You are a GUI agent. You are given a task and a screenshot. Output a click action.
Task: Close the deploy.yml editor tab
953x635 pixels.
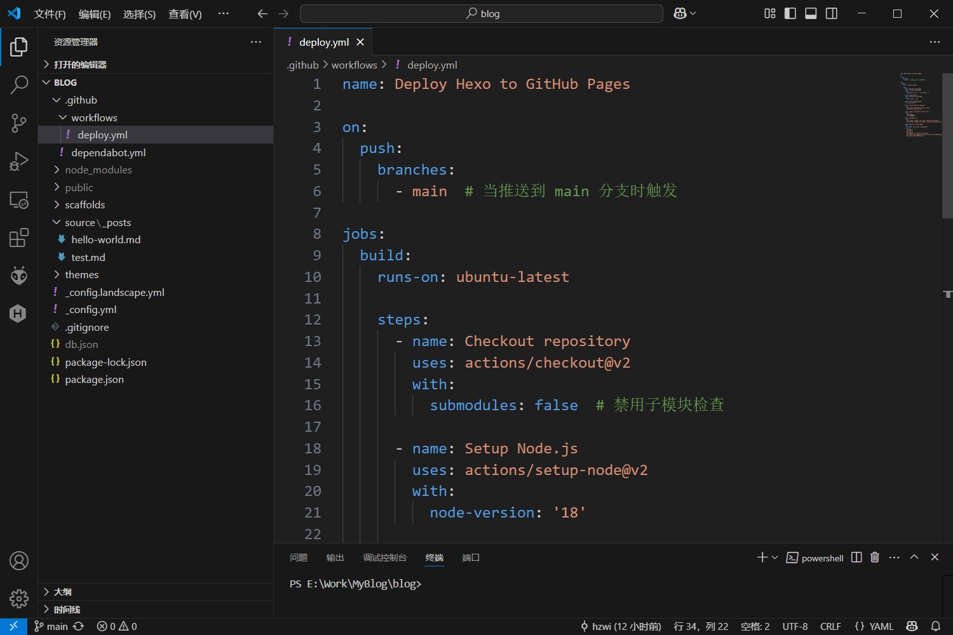pyautogui.click(x=360, y=42)
